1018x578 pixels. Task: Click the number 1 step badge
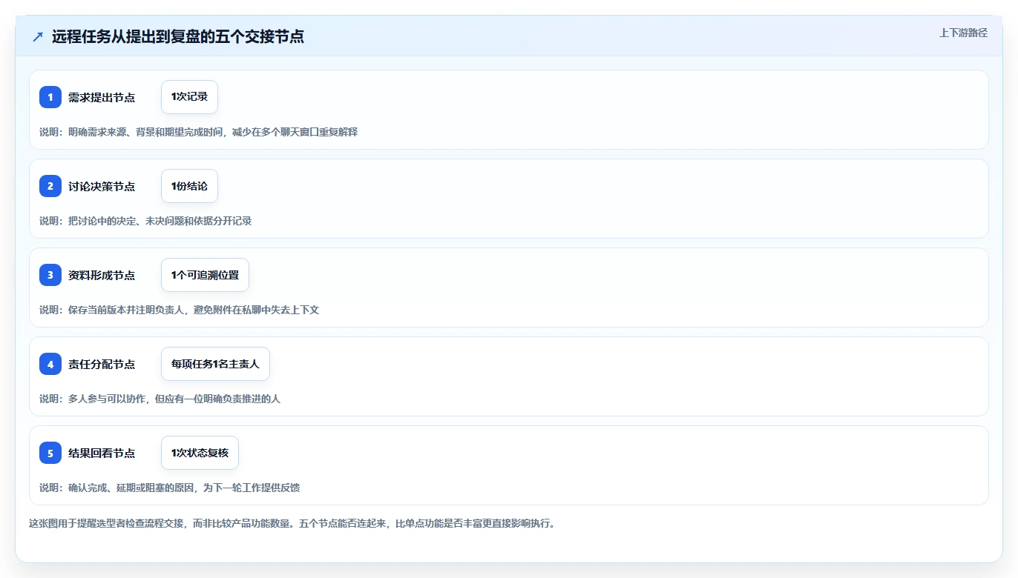pyautogui.click(x=50, y=97)
